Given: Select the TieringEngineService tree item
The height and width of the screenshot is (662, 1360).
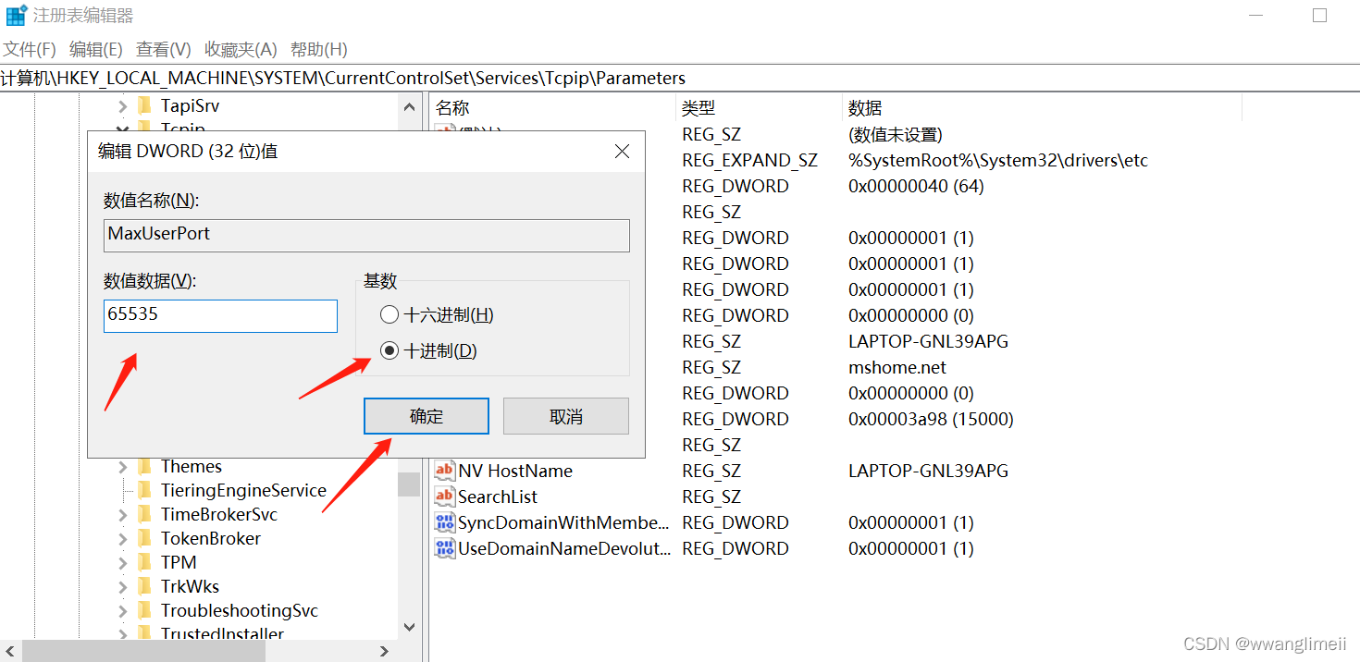Looking at the screenshot, I should pyautogui.click(x=243, y=490).
